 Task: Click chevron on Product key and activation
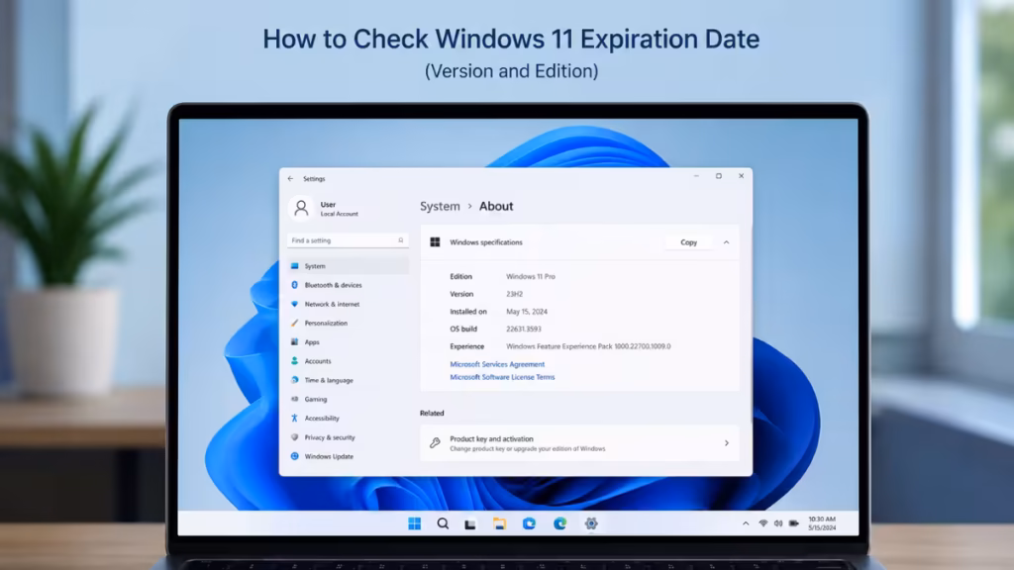(x=726, y=443)
